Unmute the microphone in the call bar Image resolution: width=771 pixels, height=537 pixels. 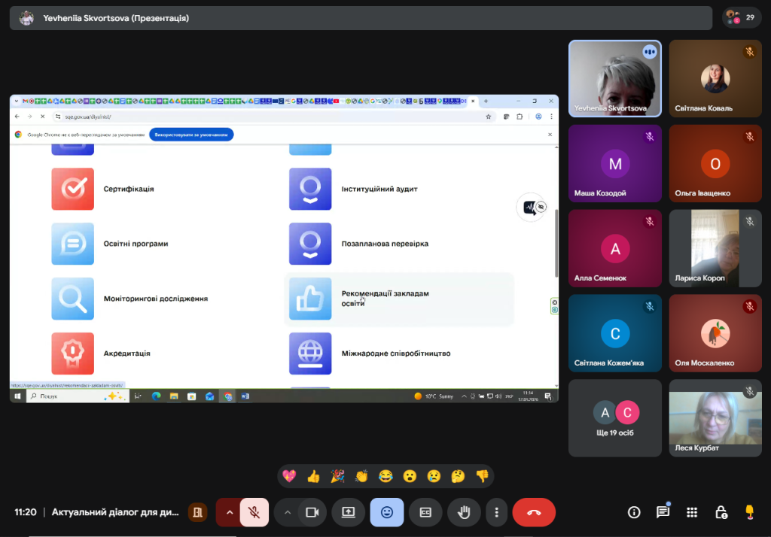click(254, 512)
